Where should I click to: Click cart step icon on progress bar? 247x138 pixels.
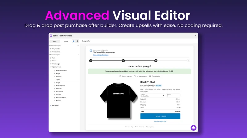pyautogui.click(x=91, y=61)
